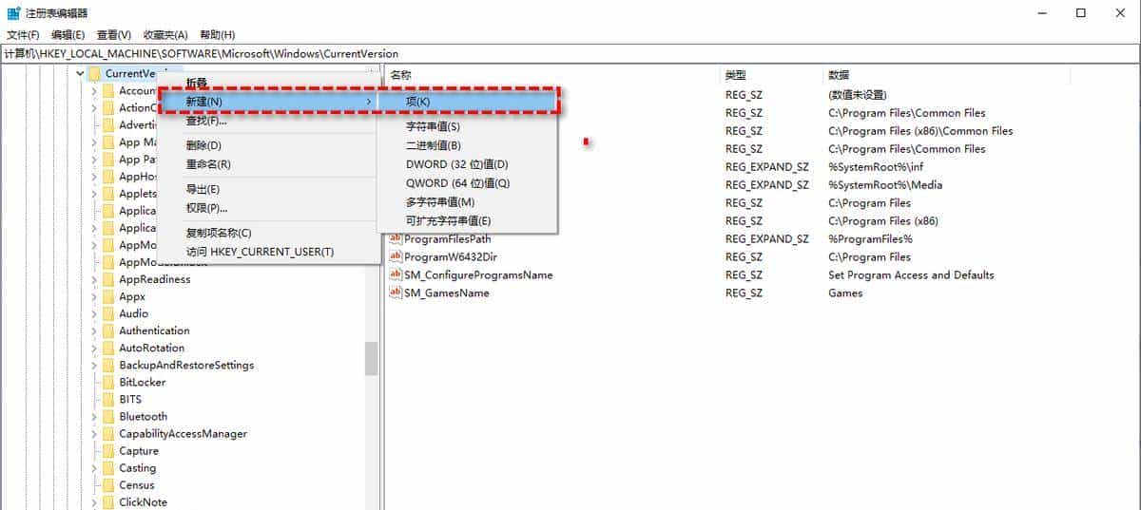Open the 文件(F) menu

pos(23,34)
